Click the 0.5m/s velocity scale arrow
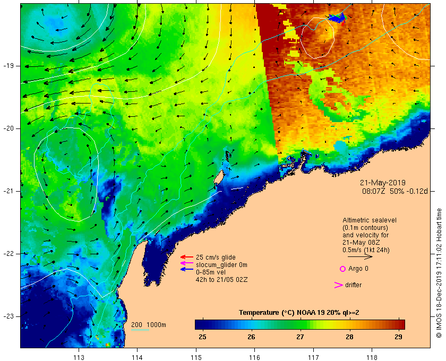The image size is (446, 361). [x=360, y=256]
